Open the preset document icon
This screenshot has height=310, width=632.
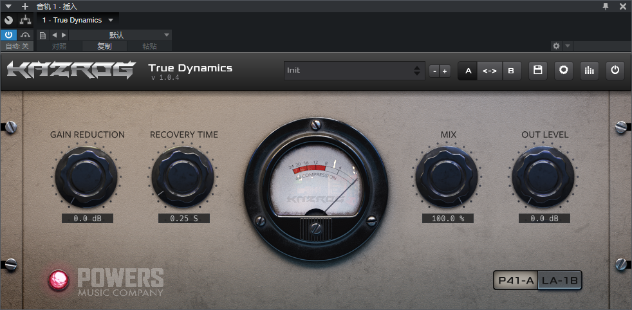point(42,35)
